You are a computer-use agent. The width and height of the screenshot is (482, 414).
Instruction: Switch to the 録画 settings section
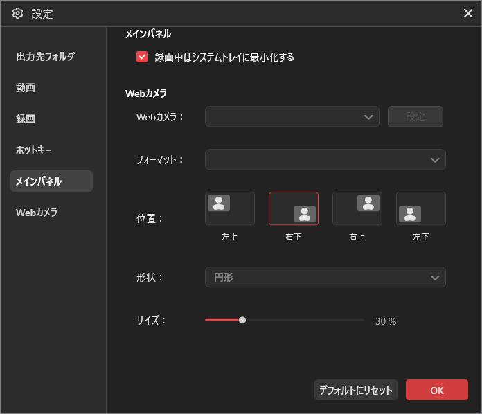(x=26, y=119)
